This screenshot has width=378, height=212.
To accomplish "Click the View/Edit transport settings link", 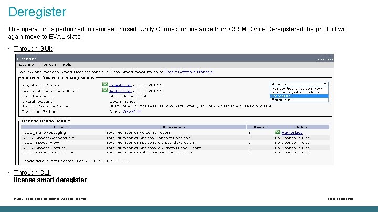I will click(x=132, y=111).
